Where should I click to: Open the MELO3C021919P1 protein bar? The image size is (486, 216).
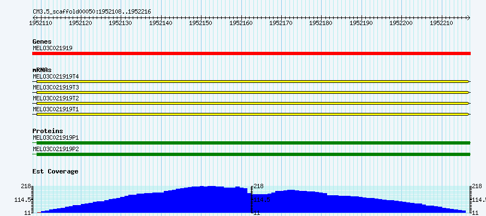click(x=251, y=143)
